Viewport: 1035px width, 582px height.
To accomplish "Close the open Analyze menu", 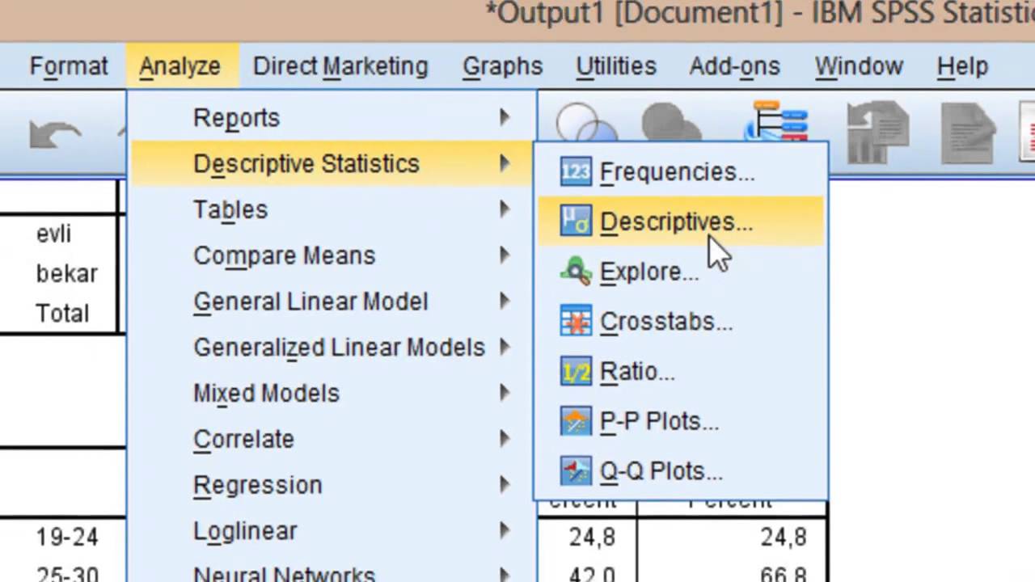I will pos(180,66).
